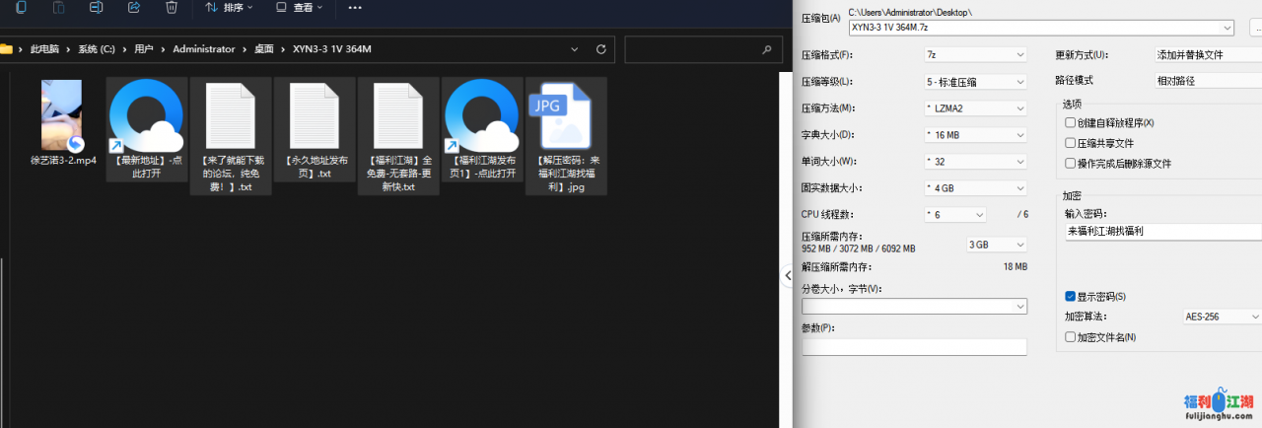Tick the 压缩共享文件 checkbox
The width and height of the screenshot is (1262, 428).
click(x=1071, y=143)
